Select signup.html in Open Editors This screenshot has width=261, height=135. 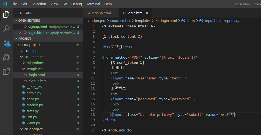pos(48,27)
